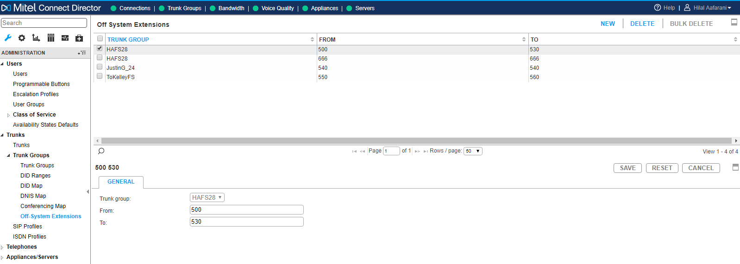Open the Rows per page dropdown

[x=473, y=151]
